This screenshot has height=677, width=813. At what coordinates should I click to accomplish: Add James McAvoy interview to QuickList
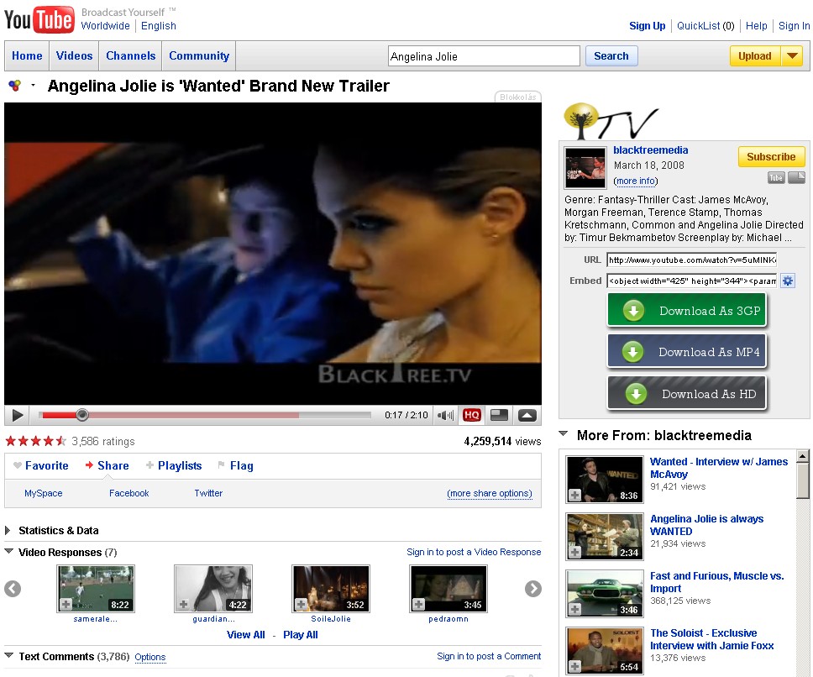pos(575,495)
